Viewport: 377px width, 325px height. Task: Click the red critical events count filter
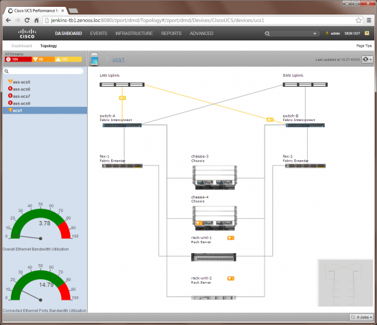(x=19, y=60)
